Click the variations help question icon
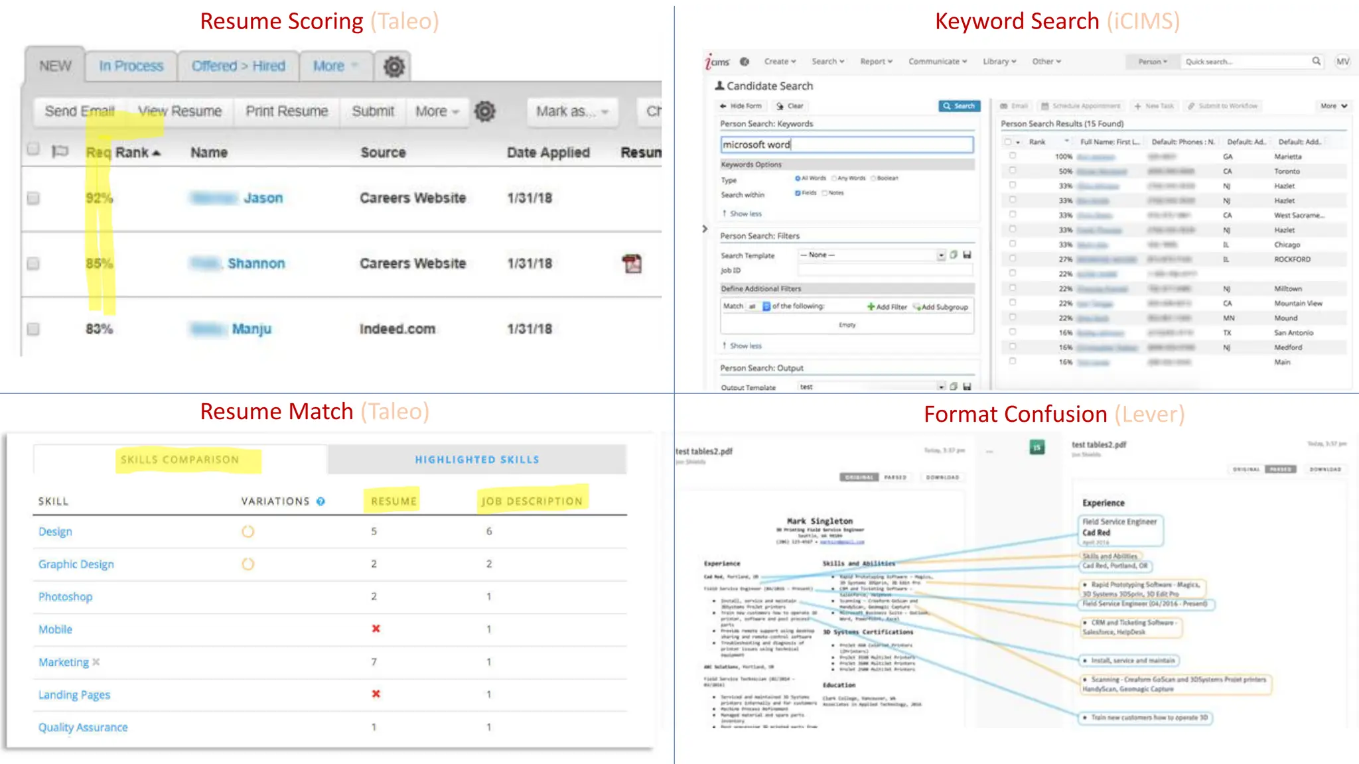 (x=321, y=501)
